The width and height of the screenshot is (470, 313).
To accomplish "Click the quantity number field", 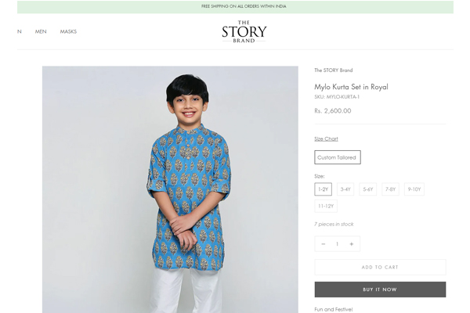I will 337,244.
